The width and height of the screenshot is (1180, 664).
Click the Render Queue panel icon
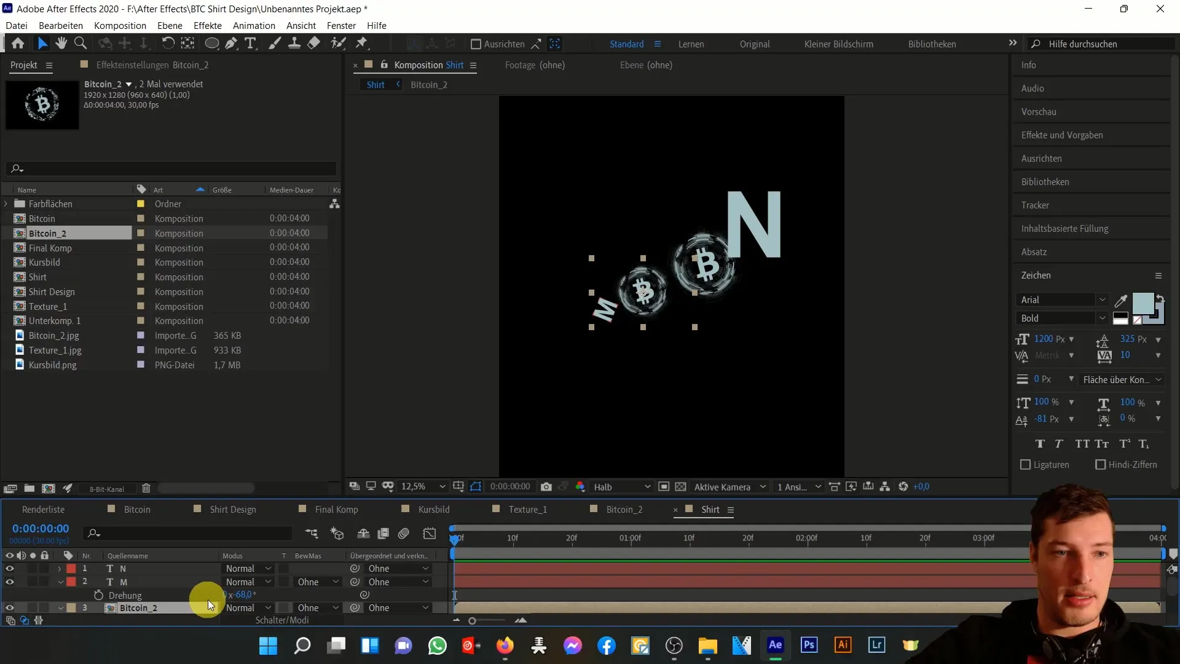click(43, 509)
